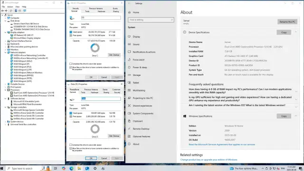Screen dimensions: 304x171
Task: Open Projecting to this PC in Settings
Action: [x=142, y=98]
